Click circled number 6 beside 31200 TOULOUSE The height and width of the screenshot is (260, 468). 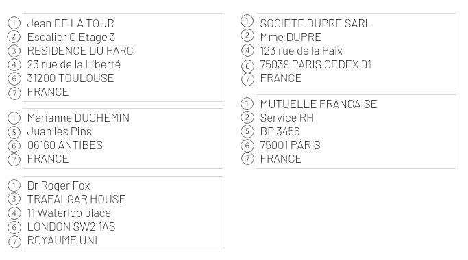[14, 79]
